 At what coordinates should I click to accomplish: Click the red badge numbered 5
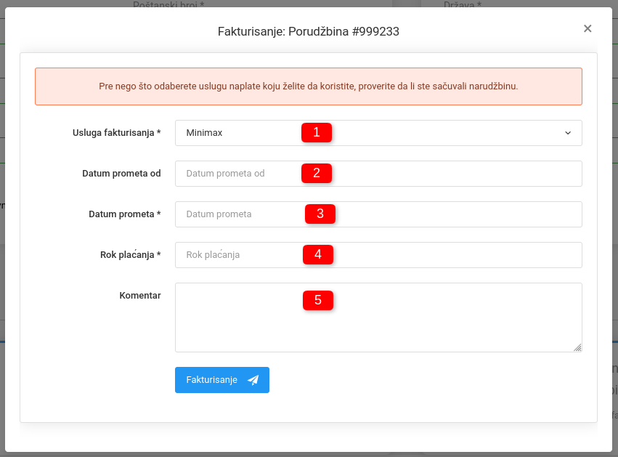pyautogui.click(x=318, y=301)
